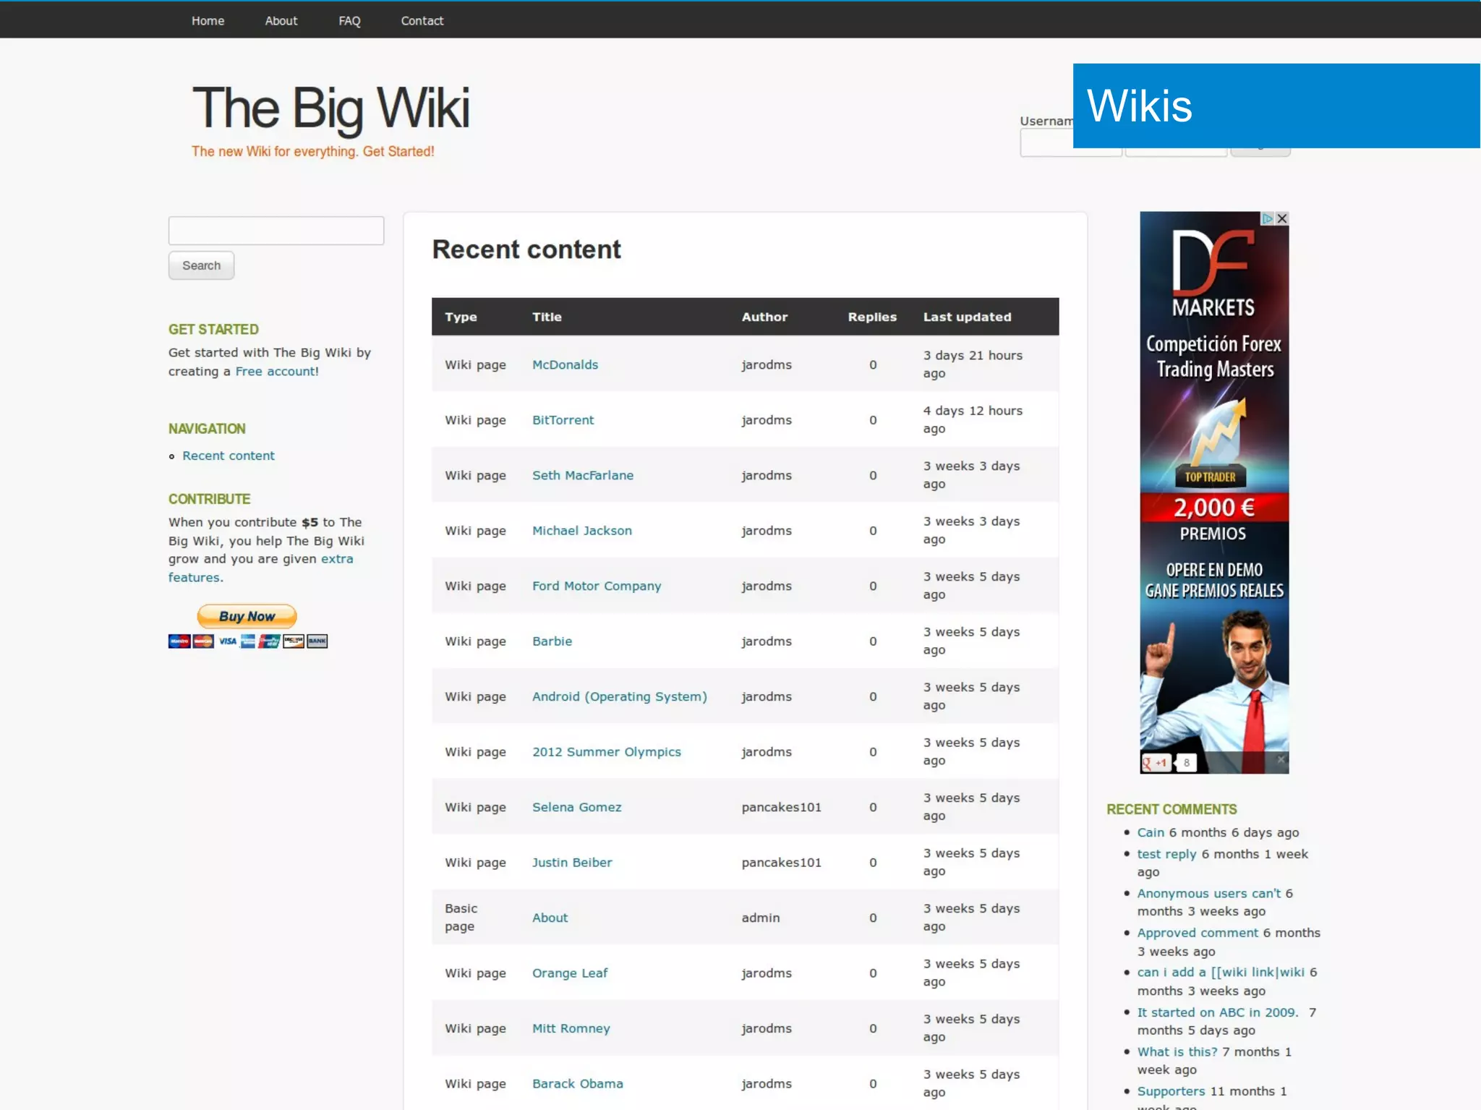Open the Anonymous users can't comment
Viewport: 1481px width, 1110px height.
tap(1208, 893)
